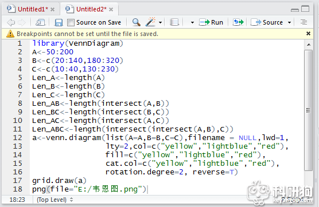Image resolution: width=319 pixels, height=207 pixels.
Task: Show document in new window icon
Action: point(40,22)
